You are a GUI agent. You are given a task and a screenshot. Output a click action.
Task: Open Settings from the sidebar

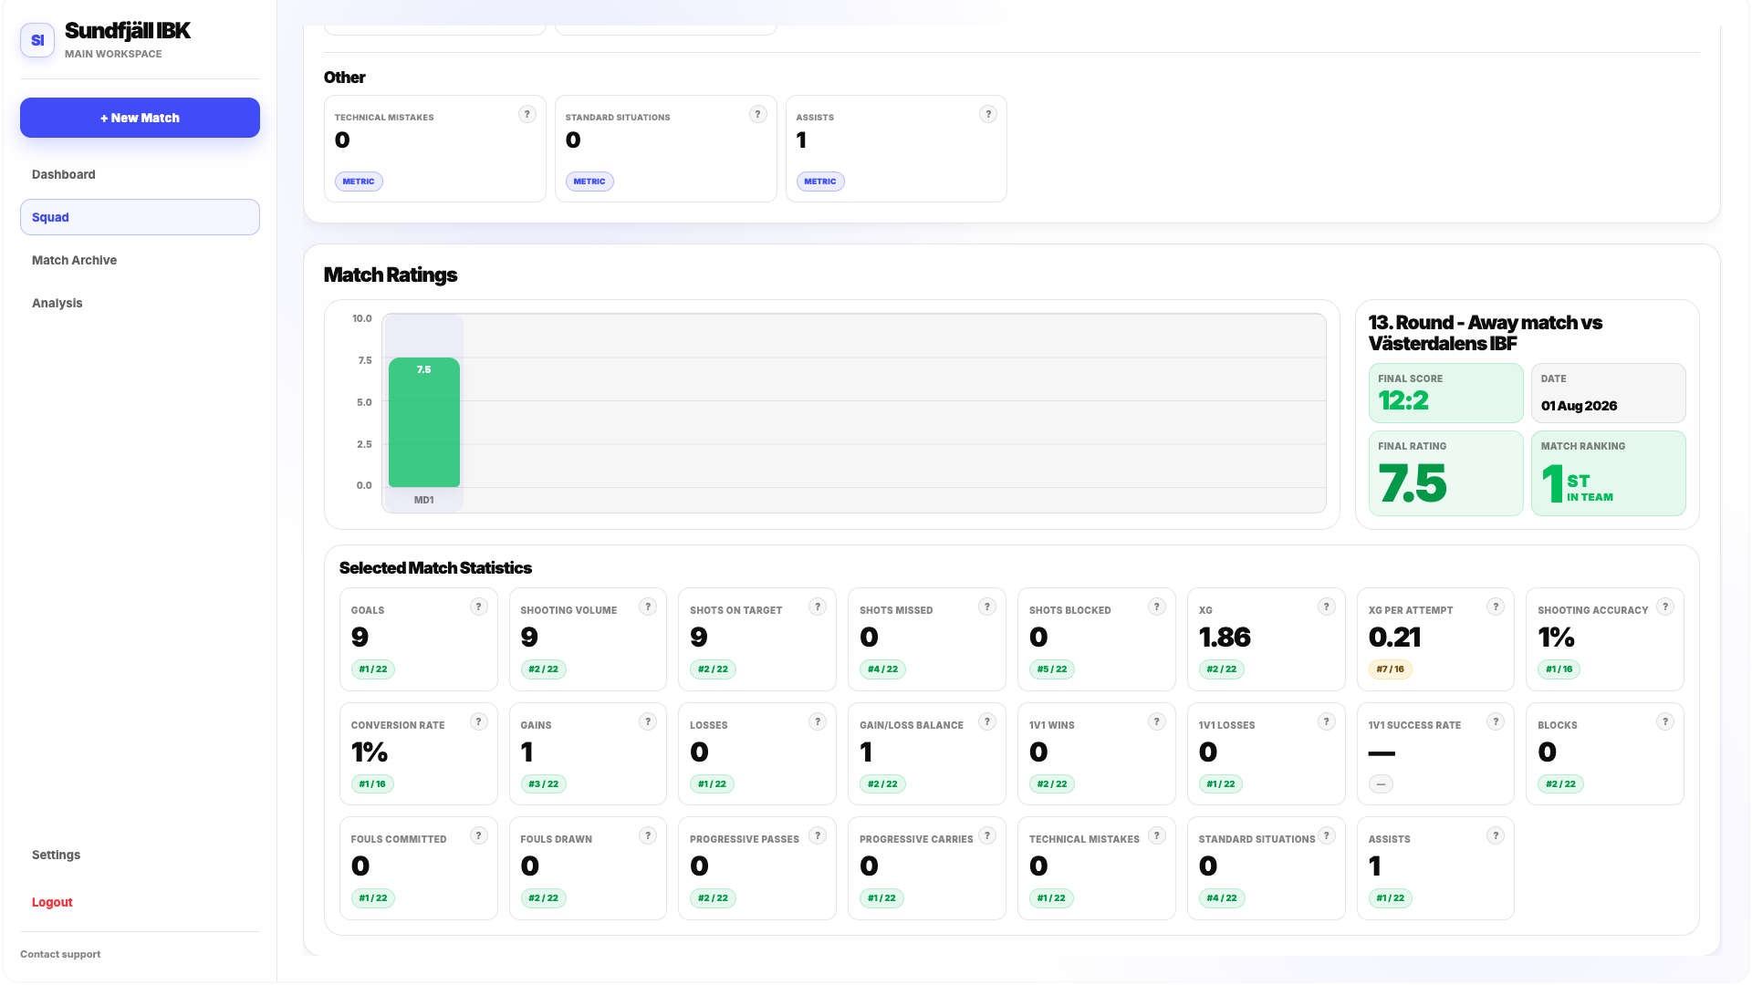140,855
